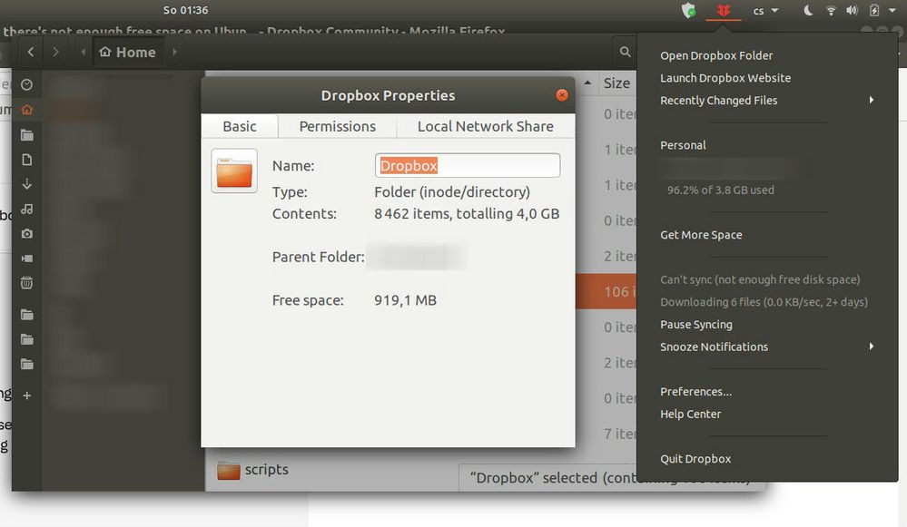Click the night mode moon icon
The width and height of the screenshot is (907, 527).
point(809,10)
